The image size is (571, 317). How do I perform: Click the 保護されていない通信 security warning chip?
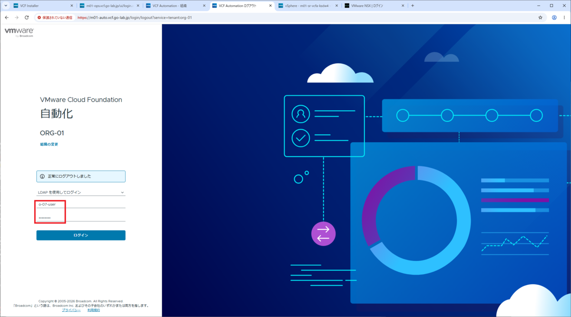pyautogui.click(x=55, y=17)
